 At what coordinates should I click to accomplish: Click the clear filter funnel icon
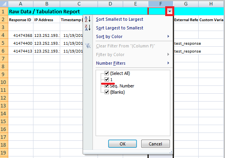(88, 46)
